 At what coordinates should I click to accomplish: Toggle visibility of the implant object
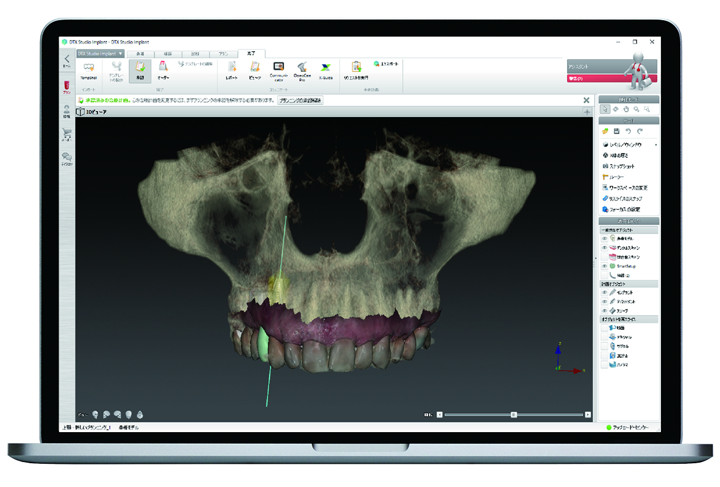604,293
